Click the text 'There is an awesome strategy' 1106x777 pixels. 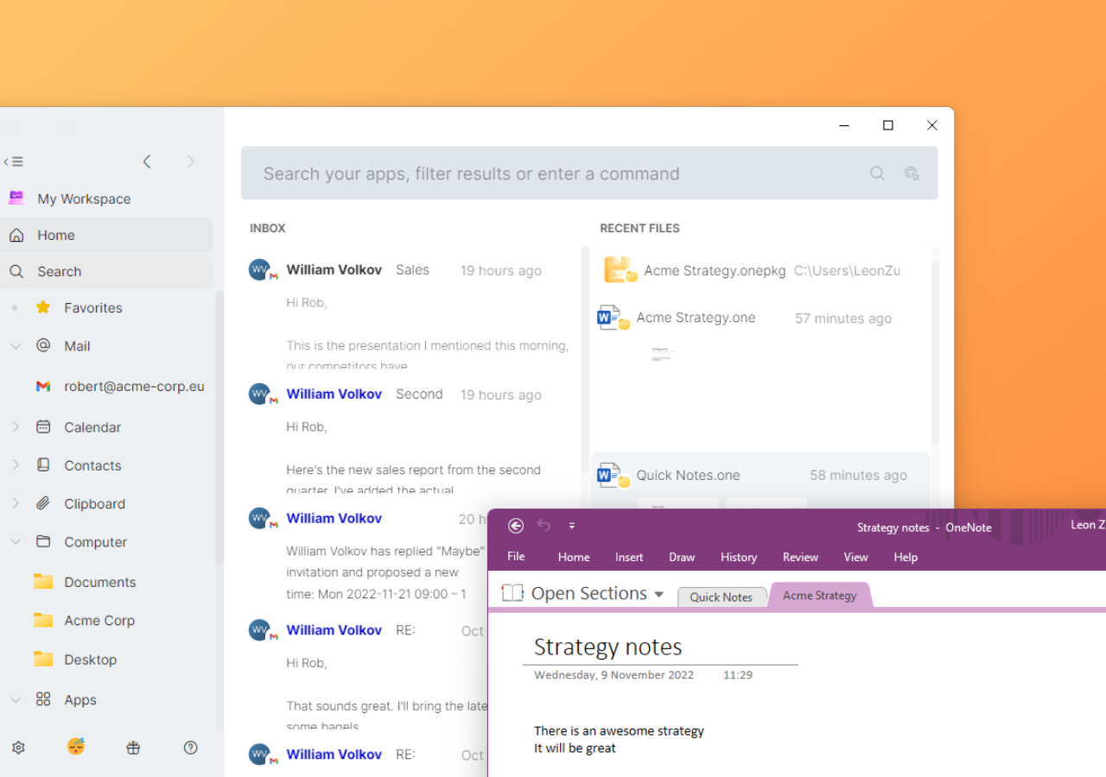coord(619,730)
